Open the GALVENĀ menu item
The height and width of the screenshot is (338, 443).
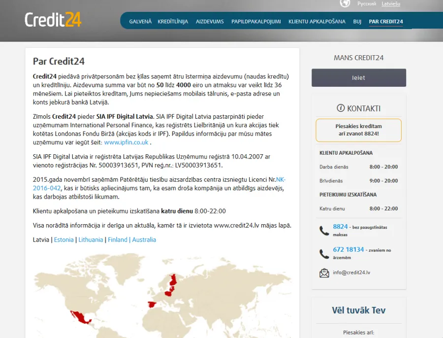140,22
